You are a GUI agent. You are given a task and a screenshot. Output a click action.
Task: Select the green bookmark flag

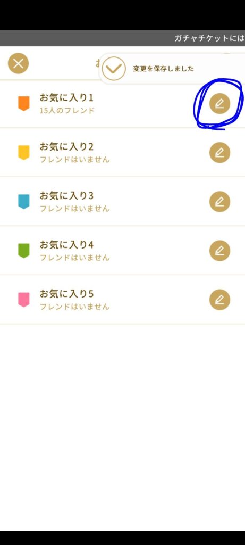coord(24,251)
